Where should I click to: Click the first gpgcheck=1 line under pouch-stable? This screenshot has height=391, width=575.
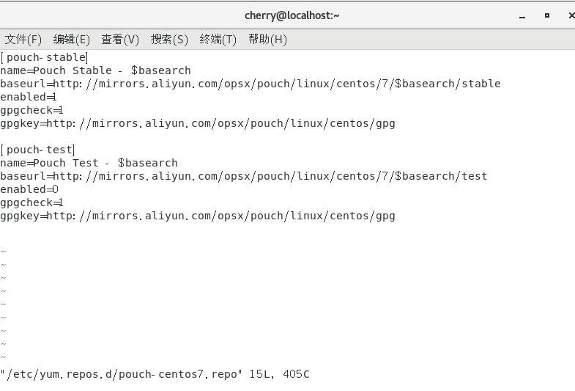[x=31, y=110]
